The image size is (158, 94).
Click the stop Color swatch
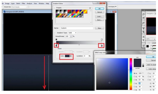(x=67, y=56)
